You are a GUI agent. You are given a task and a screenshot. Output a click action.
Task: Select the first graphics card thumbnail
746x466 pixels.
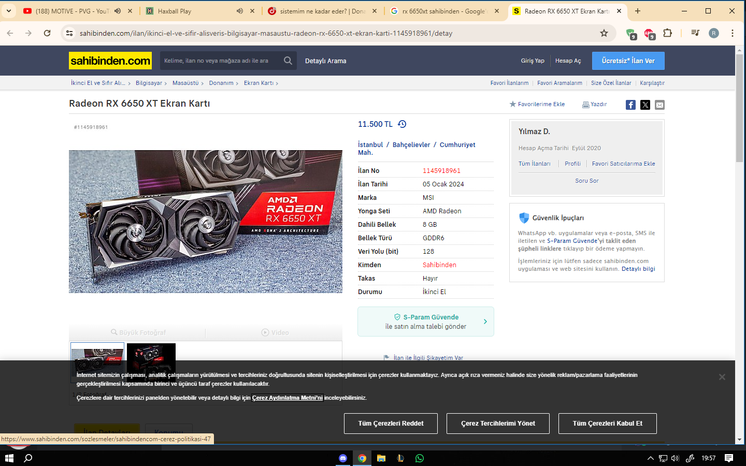click(97, 362)
